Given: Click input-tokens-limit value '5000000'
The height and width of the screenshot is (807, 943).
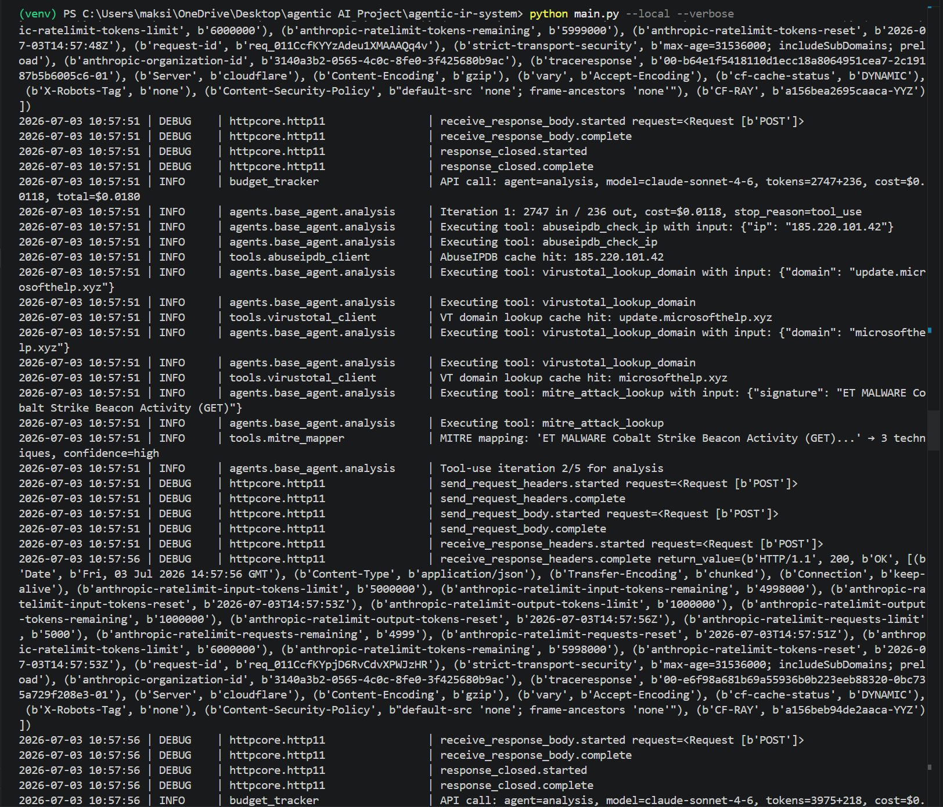Looking at the screenshot, I should 393,589.
